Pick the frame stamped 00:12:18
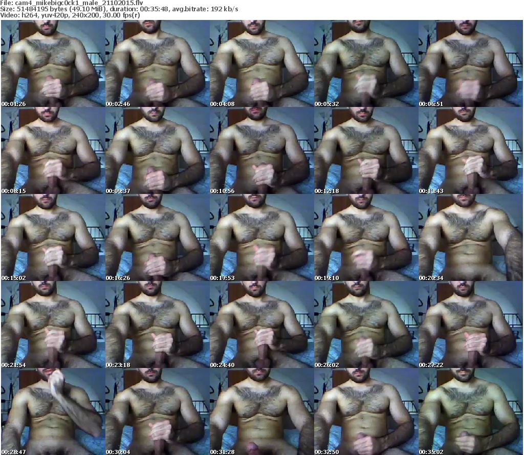 [x=366, y=150]
